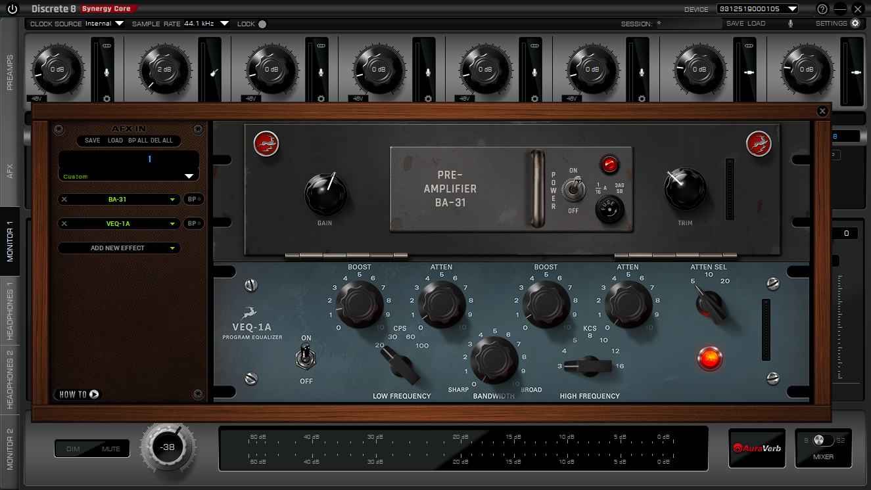Bypass the VEQ-1A effect with BP
This screenshot has height=490, width=871.
coord(193,223)
